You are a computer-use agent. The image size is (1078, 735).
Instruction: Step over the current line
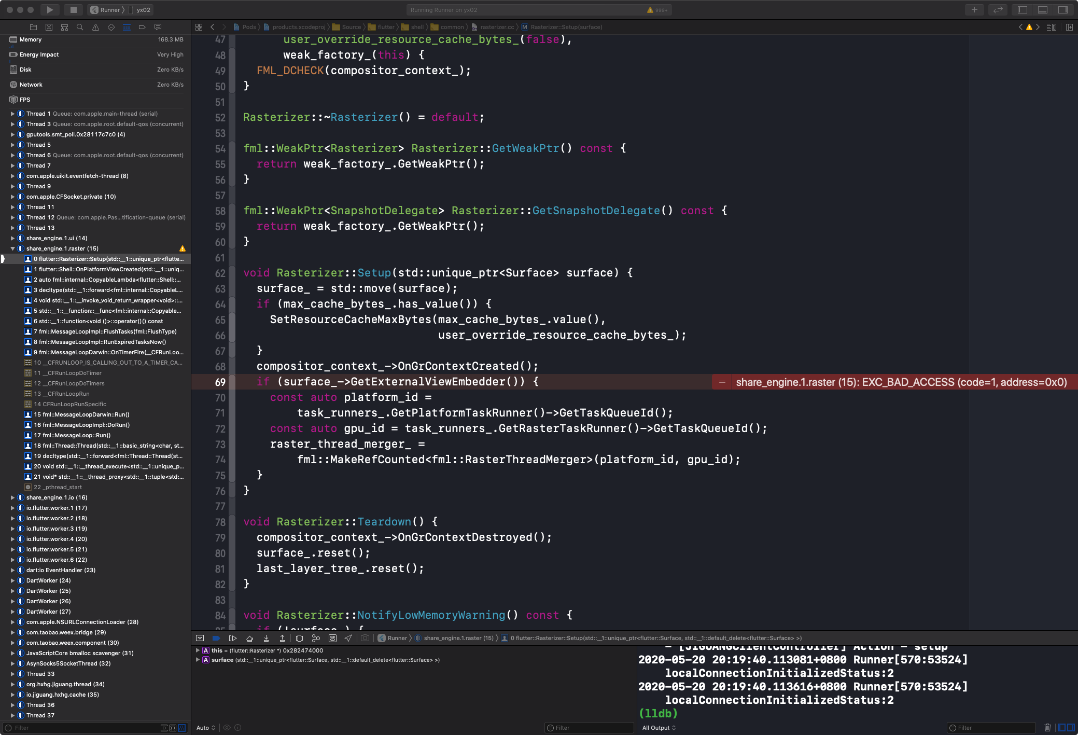(x=249, y=638)
